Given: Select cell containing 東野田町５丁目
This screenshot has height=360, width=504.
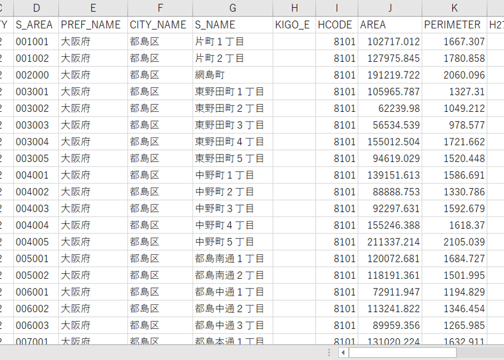Looking at the screenshot, I should (233, 158).
